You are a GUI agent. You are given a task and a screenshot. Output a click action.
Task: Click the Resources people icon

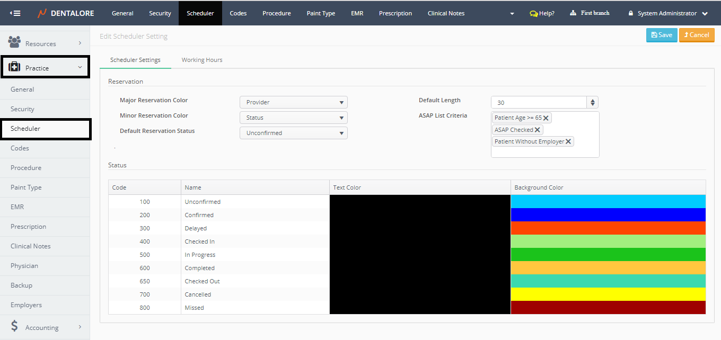pyautogui.click(x=14, y=42)
